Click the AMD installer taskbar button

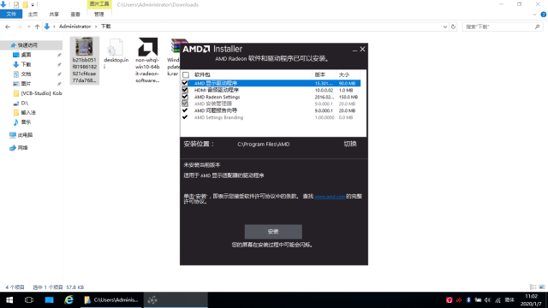(x=176, y=300)
